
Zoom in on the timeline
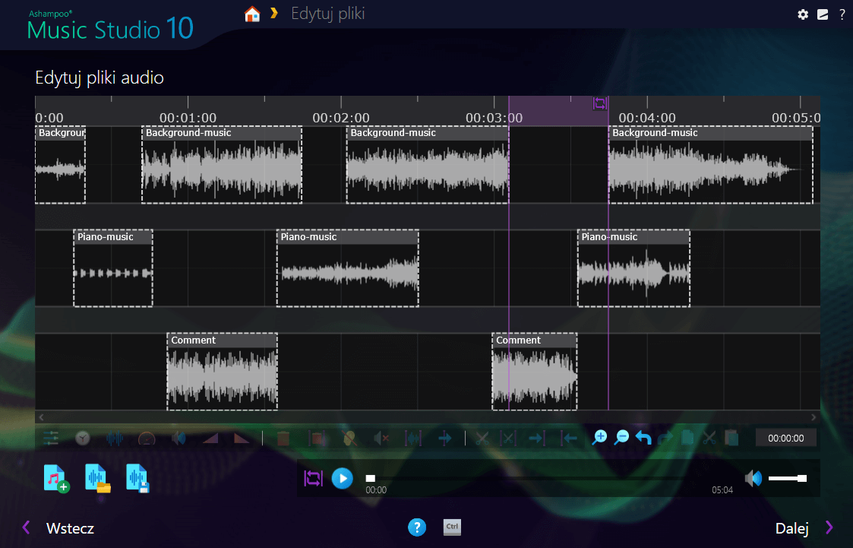(599, 437)
